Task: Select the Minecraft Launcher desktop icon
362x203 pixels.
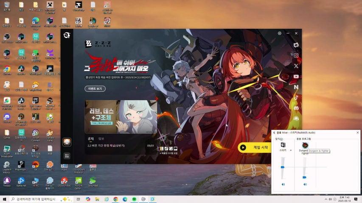Action: (x=50, y=7)
